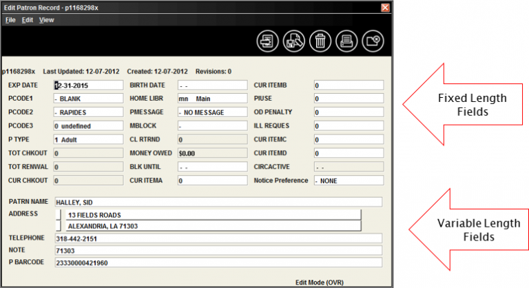Print the patron record with printer icon
Viewport: 529px width, 288px height.
(348, 41)
